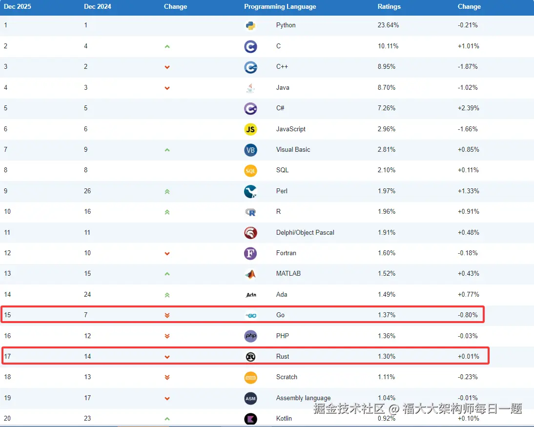The height and width of the screenshot is (427, 534).
Task: Click the Scratch language name
Action: point(287,377)
